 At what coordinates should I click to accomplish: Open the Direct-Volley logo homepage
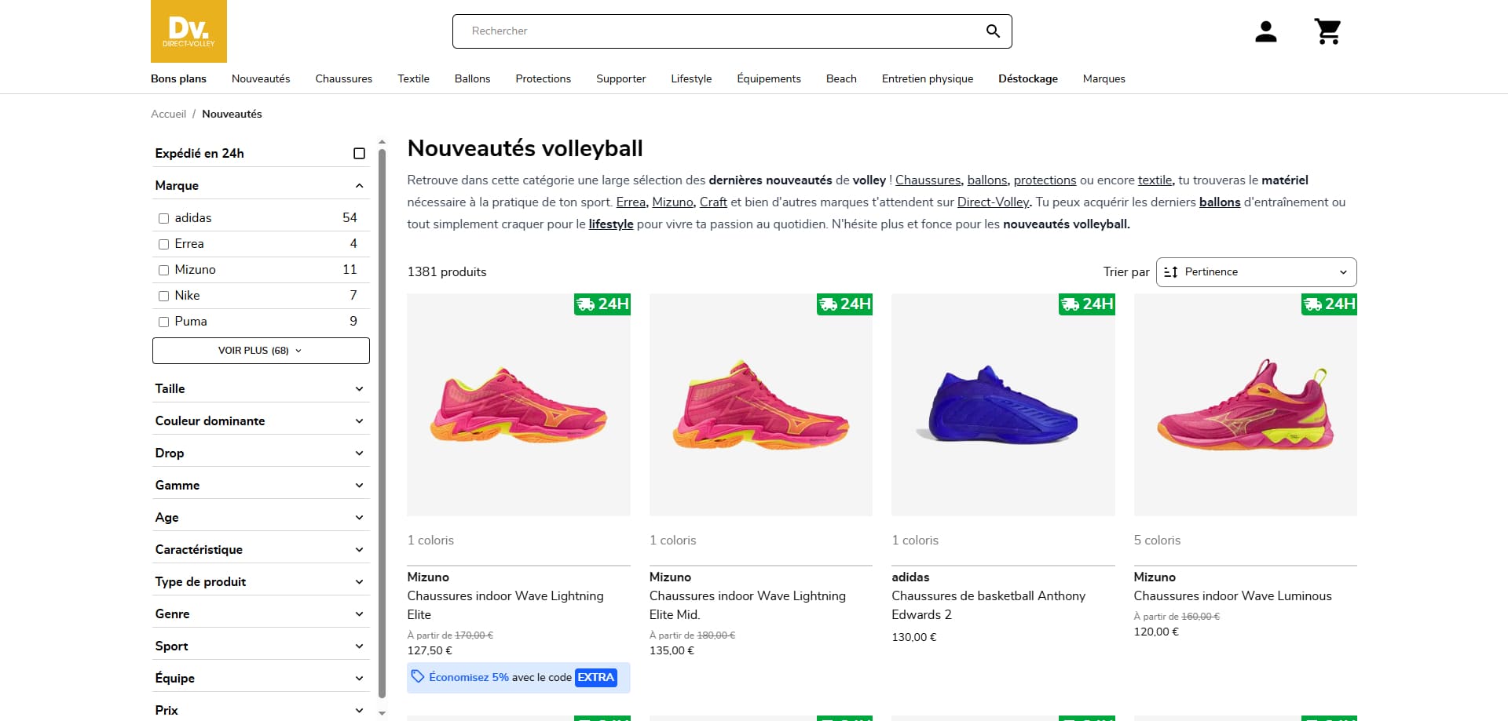[x=188, y=31]
